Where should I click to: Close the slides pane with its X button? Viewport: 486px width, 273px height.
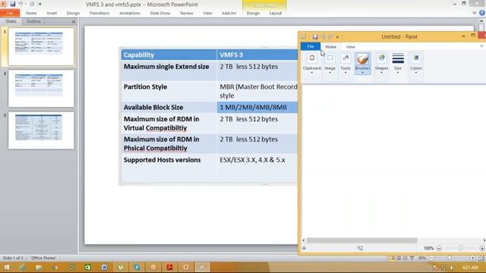click(x=74, y=22)
